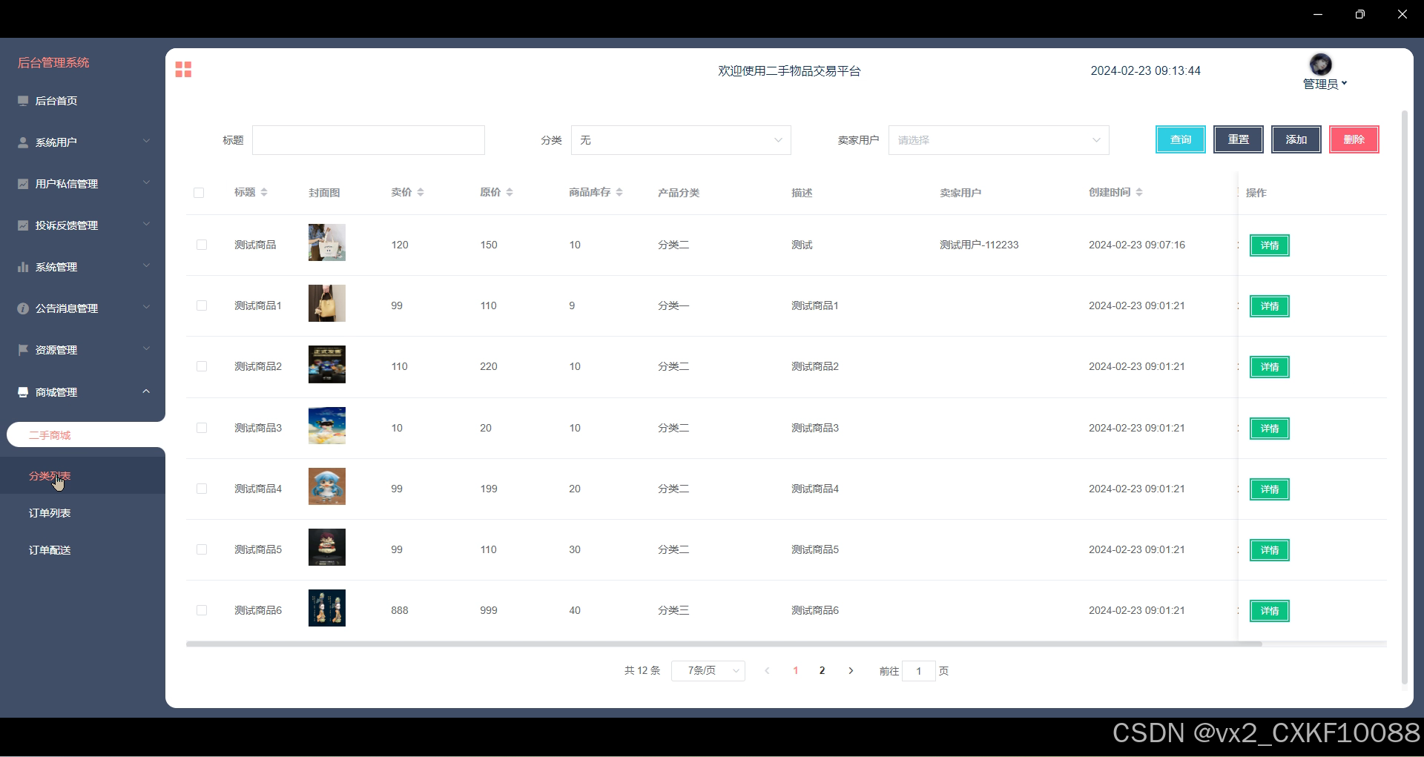The width and height of the screenshot is (1424, 757).
Task: Open the 后台首页 menu item
Action: pos(82,101)
